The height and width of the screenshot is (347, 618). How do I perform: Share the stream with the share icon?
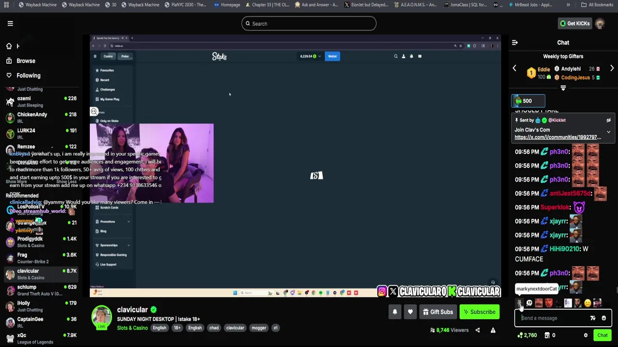tap(478, 330)
